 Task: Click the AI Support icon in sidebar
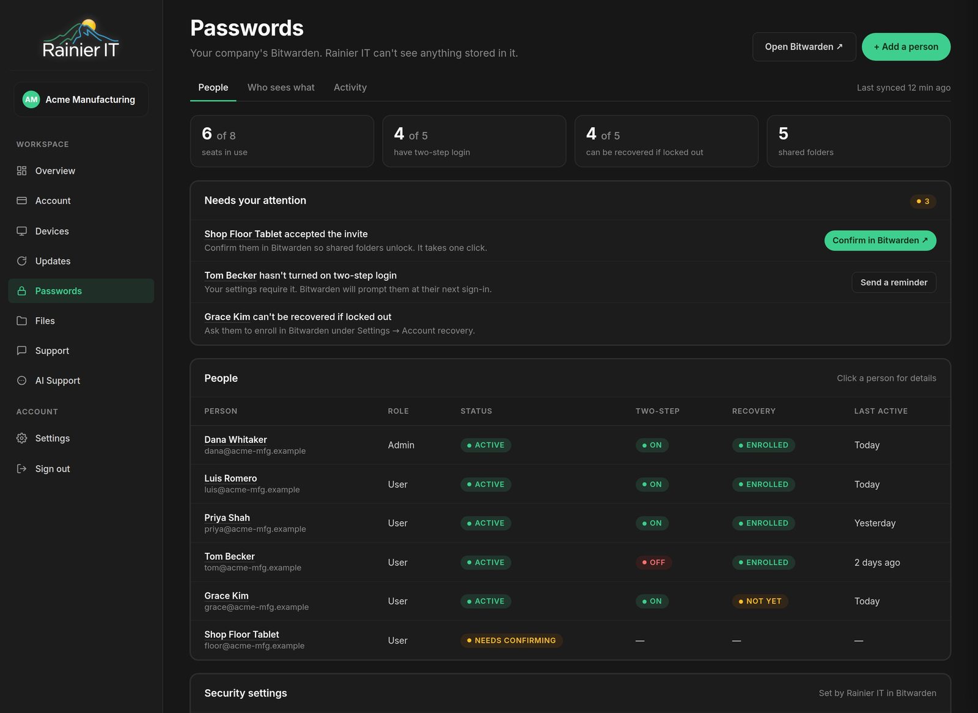22,381
